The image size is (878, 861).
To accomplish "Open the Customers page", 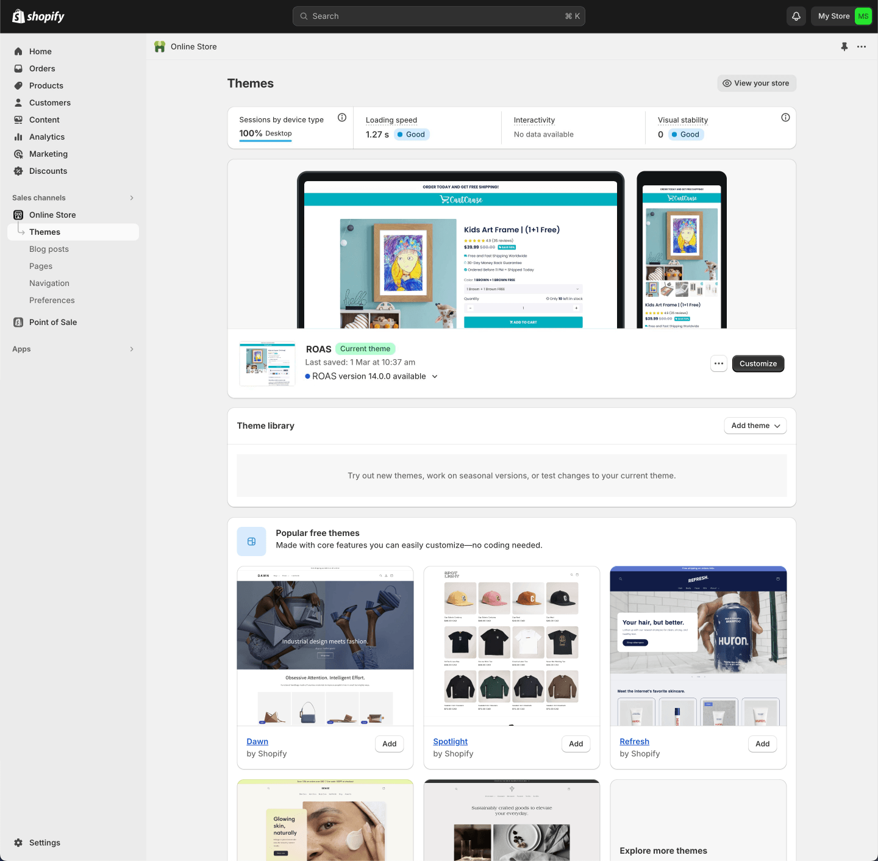I will (50, 102).
